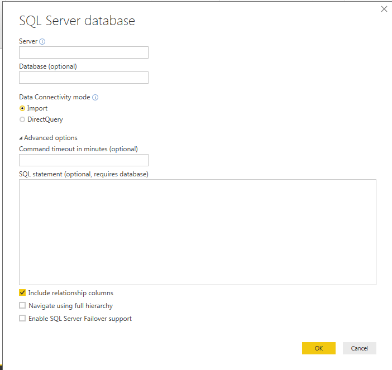Collapse the Advanced options section
This screenshot has height=370, width=392.
(x=21, y=138)
